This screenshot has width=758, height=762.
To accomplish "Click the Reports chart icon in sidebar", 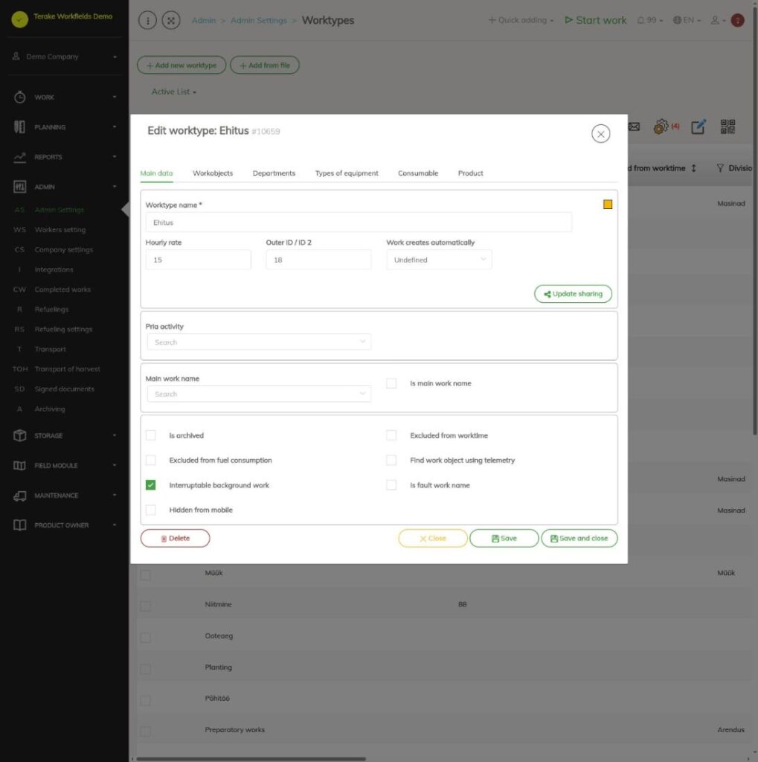I will pos(19,157).
